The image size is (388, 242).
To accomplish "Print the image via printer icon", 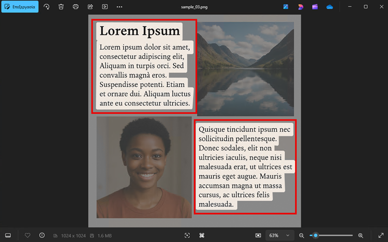I will point(76,7).
